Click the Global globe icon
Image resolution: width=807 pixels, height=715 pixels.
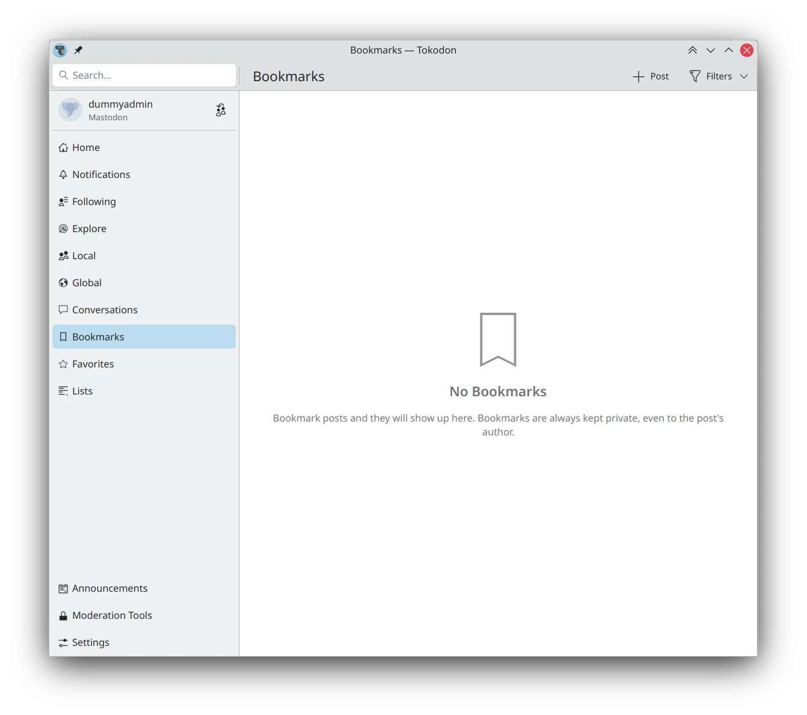(63, 283)
